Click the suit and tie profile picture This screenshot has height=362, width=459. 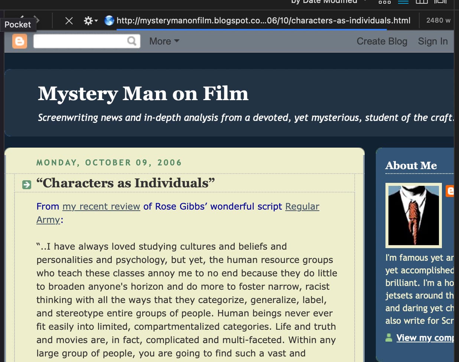(413, 215)
